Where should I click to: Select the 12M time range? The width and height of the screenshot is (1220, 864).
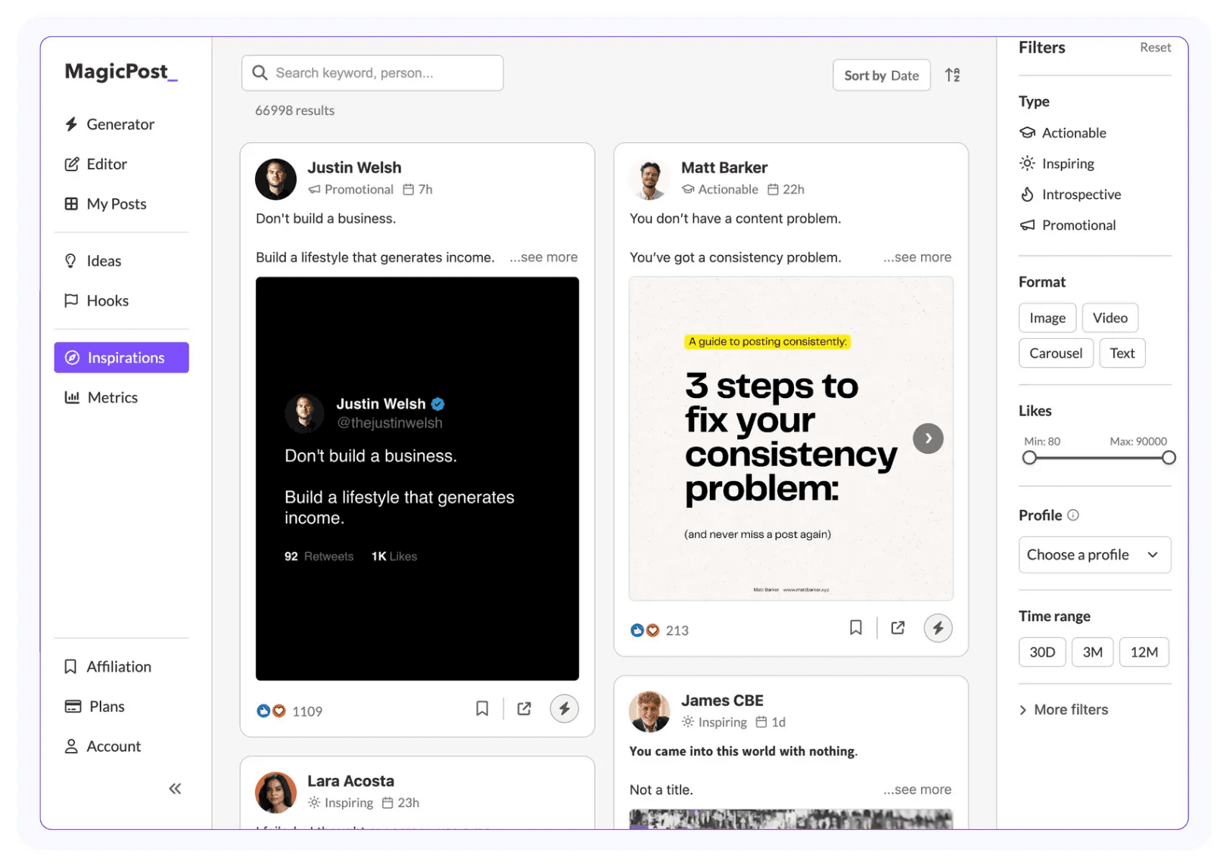point(1144,652)
